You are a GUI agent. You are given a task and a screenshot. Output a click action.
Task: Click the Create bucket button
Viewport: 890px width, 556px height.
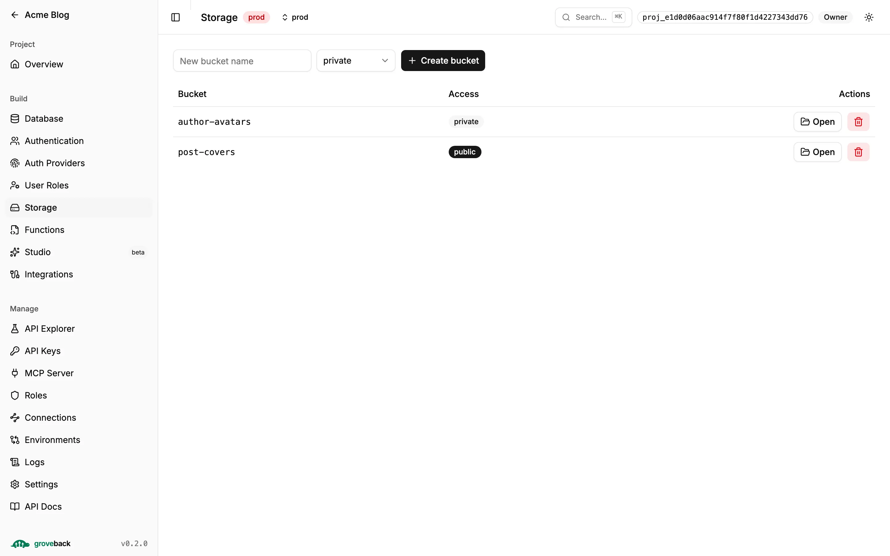[x=443, y=61]
